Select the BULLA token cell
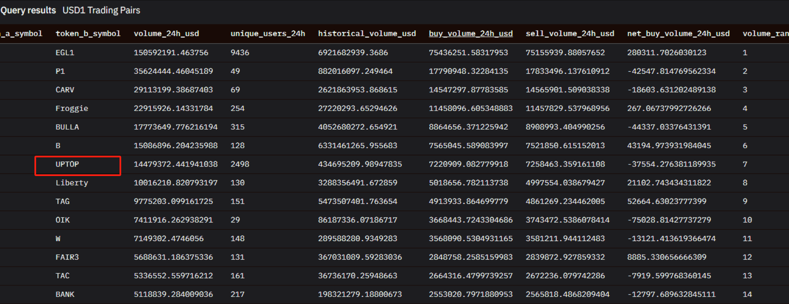 point(67,127)
